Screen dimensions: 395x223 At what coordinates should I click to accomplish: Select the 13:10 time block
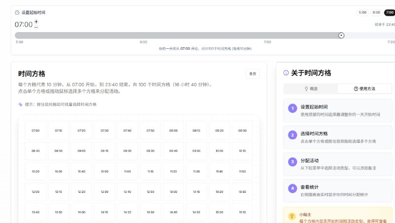[196, 192]
